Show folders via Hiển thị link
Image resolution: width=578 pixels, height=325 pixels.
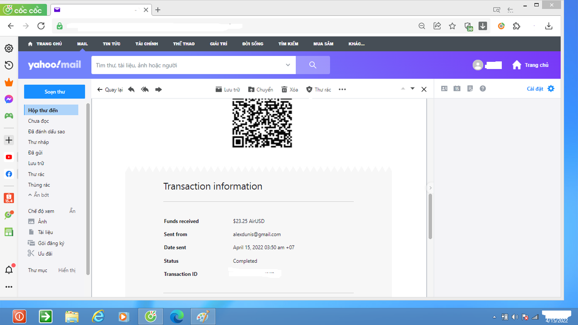click(x=67, y=270)
